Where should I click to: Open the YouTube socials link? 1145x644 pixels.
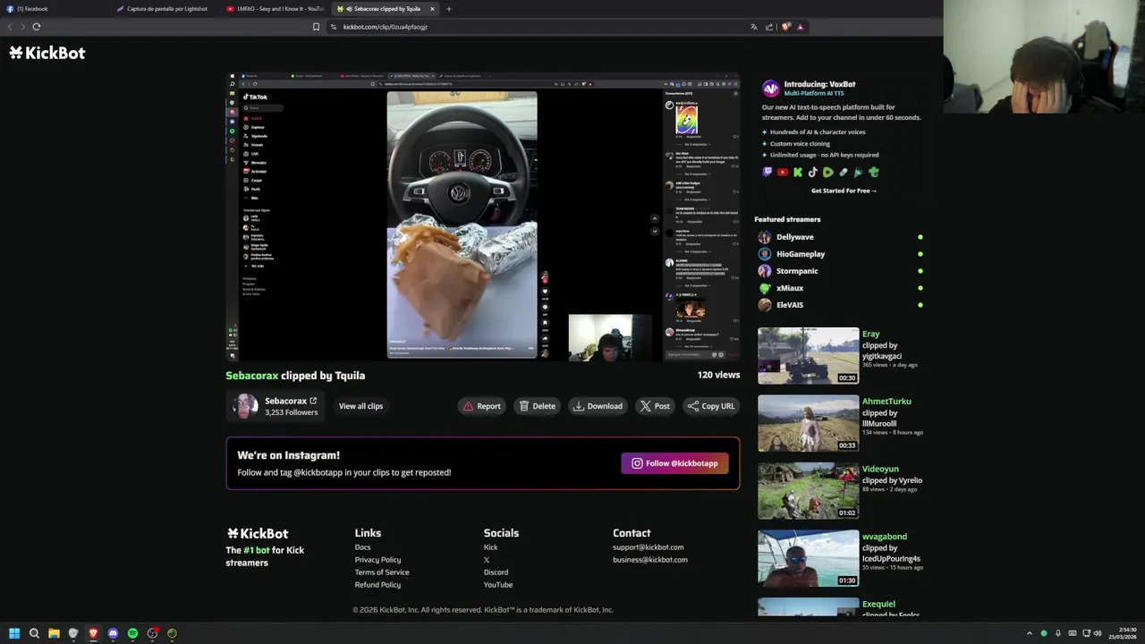(498, 585)
